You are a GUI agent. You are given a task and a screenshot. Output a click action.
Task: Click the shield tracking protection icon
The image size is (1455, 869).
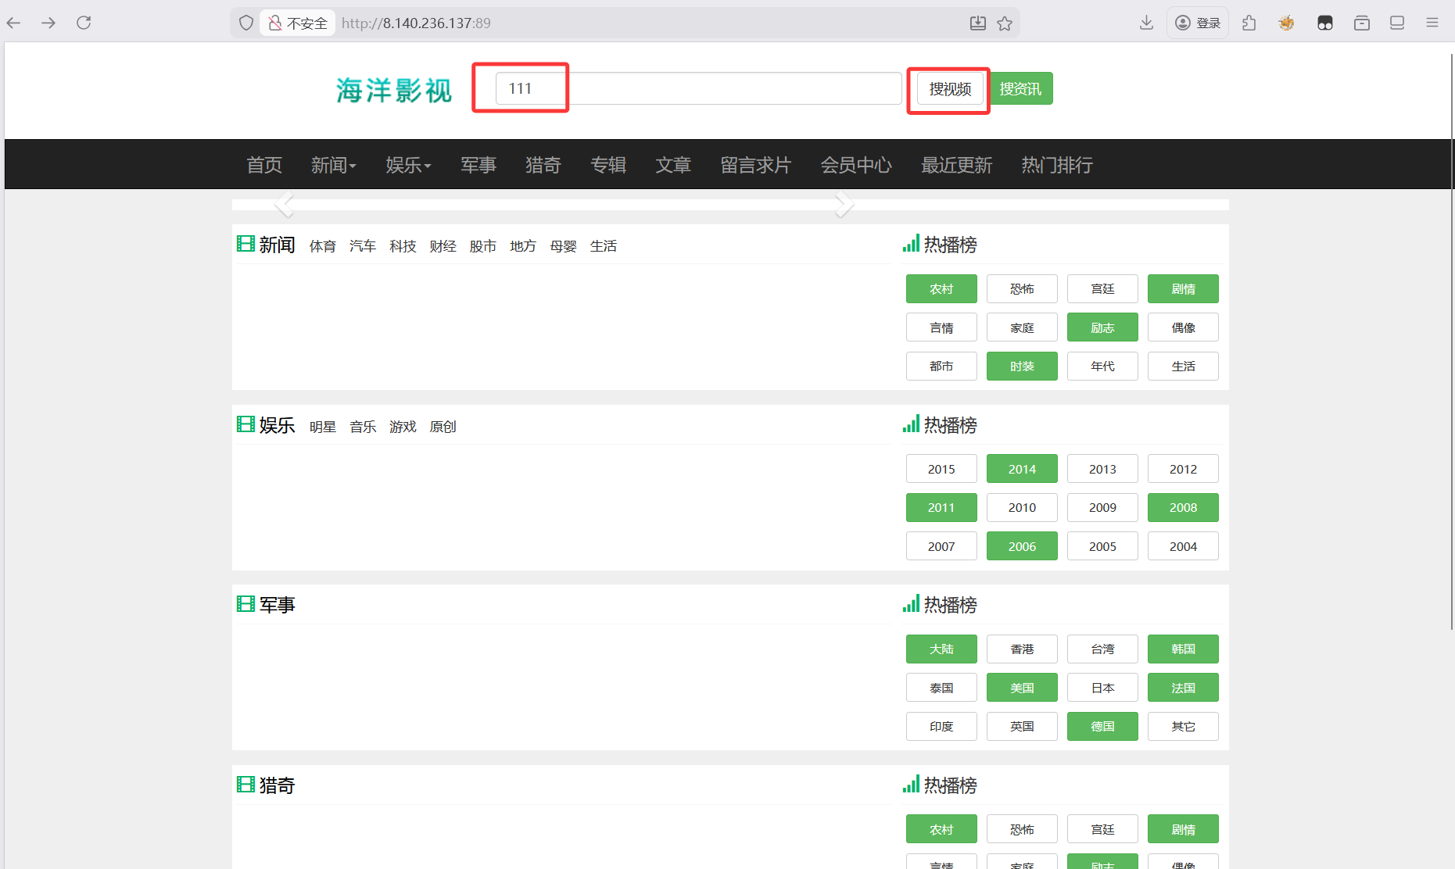tap(246, 23)
